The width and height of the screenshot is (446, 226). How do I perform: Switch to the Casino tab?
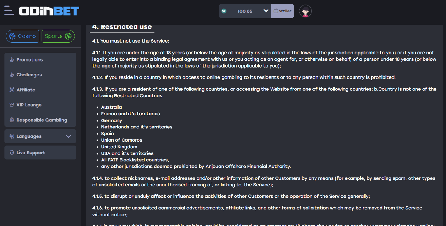pyautogui.click(x=23, y=36)
